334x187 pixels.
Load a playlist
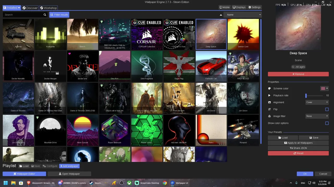point(24,166)
